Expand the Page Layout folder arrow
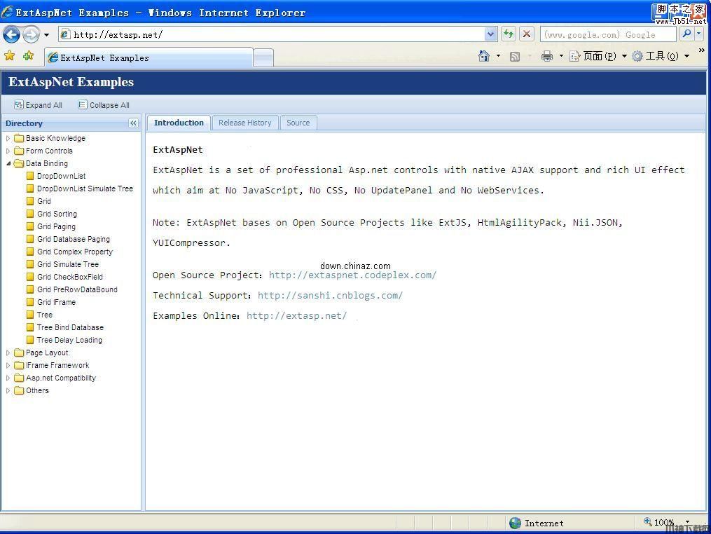The width and height of the screenshot is (711, 534). pos(8,352)
